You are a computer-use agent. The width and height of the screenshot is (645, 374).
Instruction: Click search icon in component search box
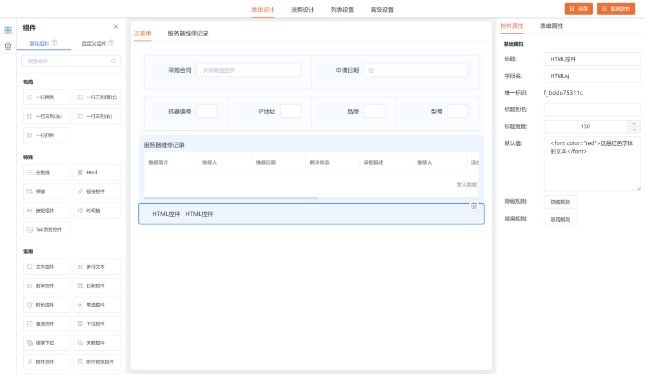[114, 61]
